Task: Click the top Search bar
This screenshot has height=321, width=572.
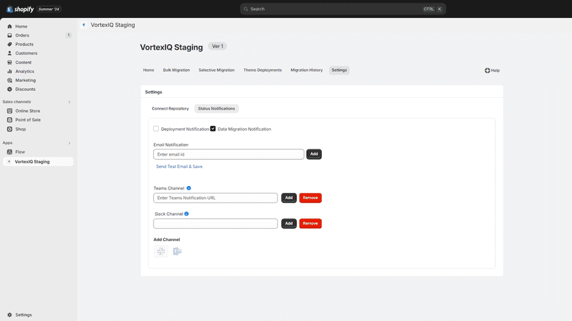Action: tap(343, 9)
